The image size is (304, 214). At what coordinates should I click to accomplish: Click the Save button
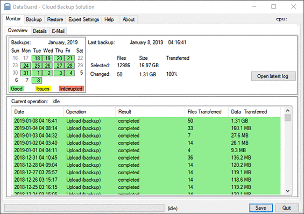click(261, 208)
